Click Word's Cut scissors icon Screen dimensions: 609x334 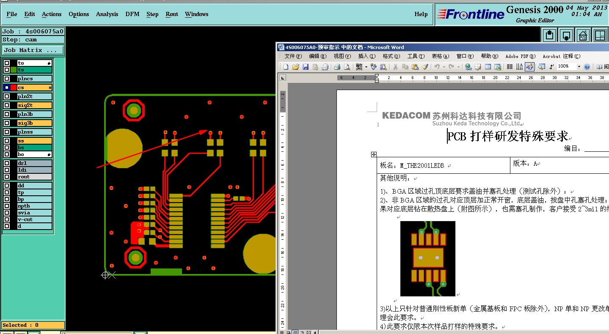[x=395, y=67]
